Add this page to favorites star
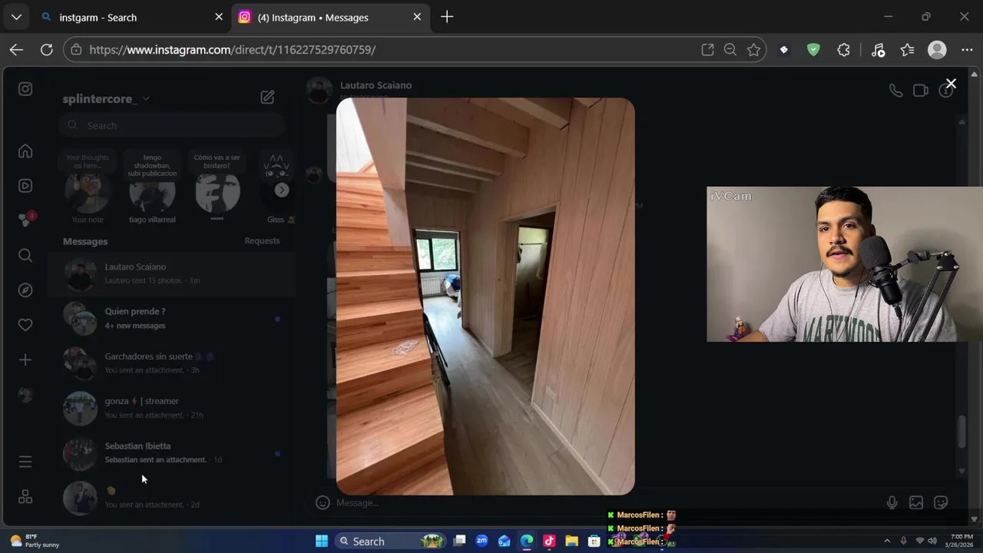 (753, 50)
